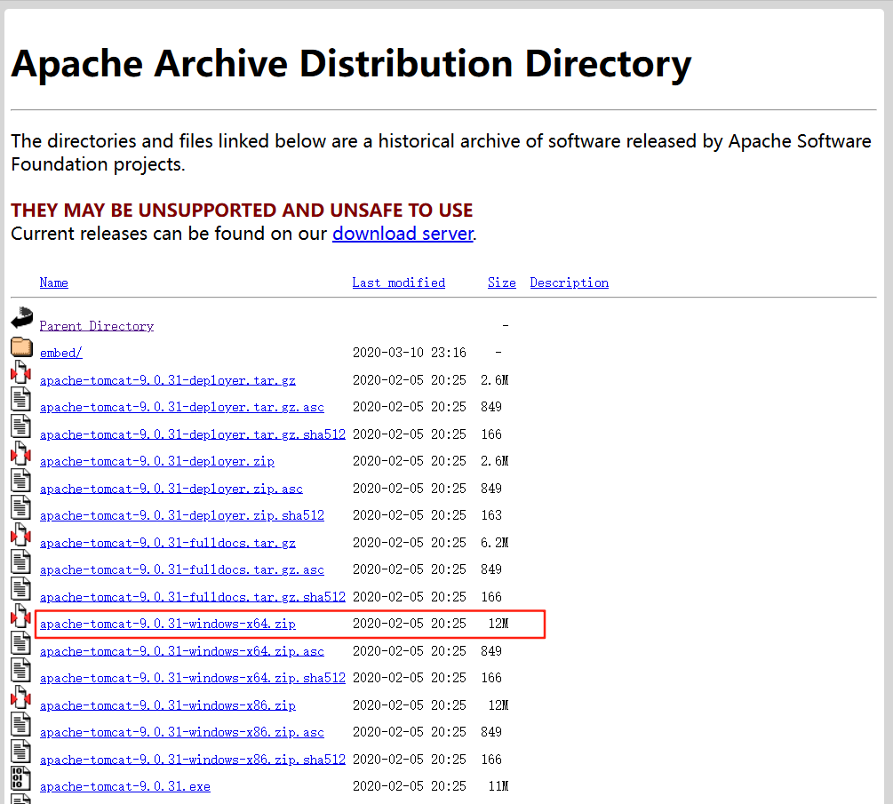Click the Parent Directory back-arrow icon
Image resolution: width=893 pixels, height=804 pixels.
[21, 318]
